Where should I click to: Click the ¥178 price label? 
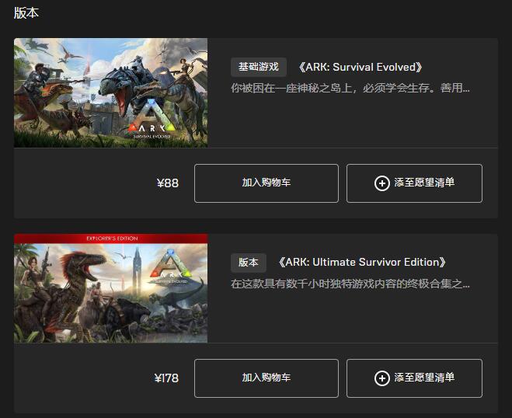pos(166,378)
